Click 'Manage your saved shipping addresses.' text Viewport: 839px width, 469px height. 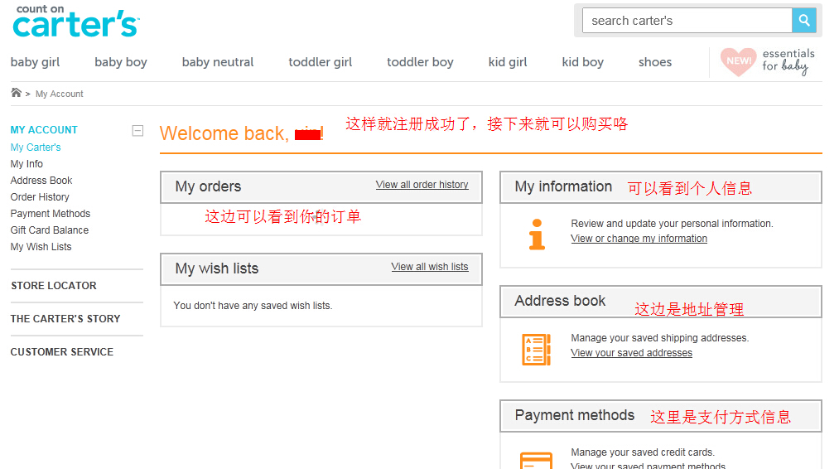click(x=660, y=338)
